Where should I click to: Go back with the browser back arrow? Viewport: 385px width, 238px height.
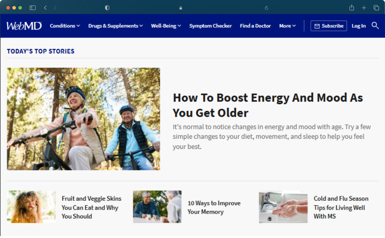[x=45, y=8]
